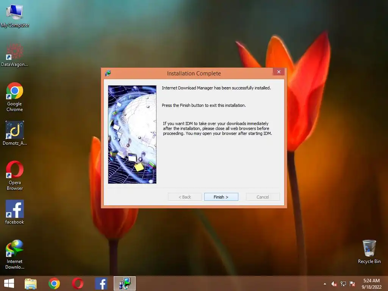Open Opera from the taskbar

(x=78, y=283)
